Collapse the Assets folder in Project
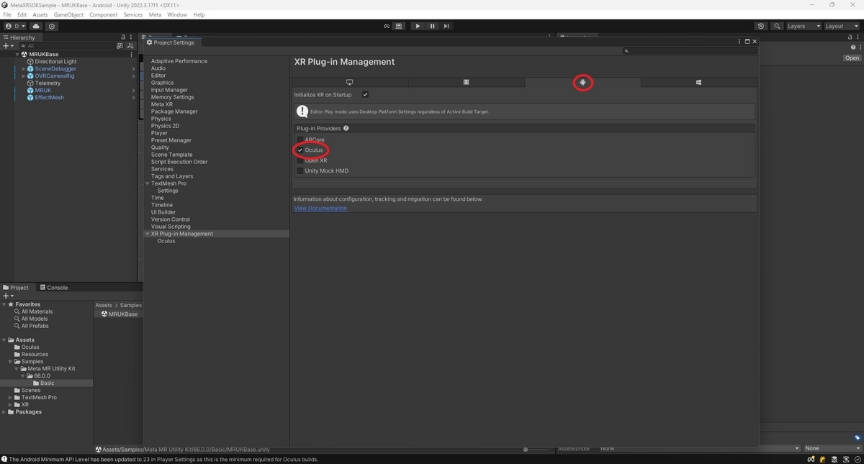 (4, 340)
